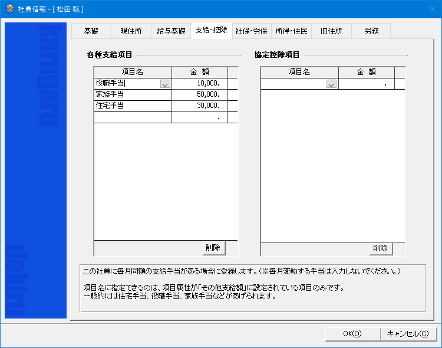Click the empty amount cell under 30,000
The image size is (442, 348).
[200, 117]
